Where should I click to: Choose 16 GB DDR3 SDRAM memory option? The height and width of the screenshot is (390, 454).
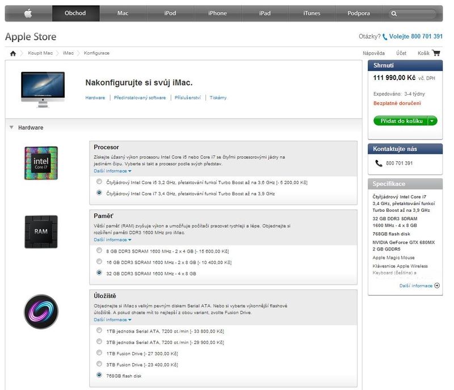99,262
